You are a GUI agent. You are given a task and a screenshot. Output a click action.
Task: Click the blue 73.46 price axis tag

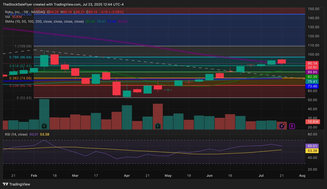(312, 86)
